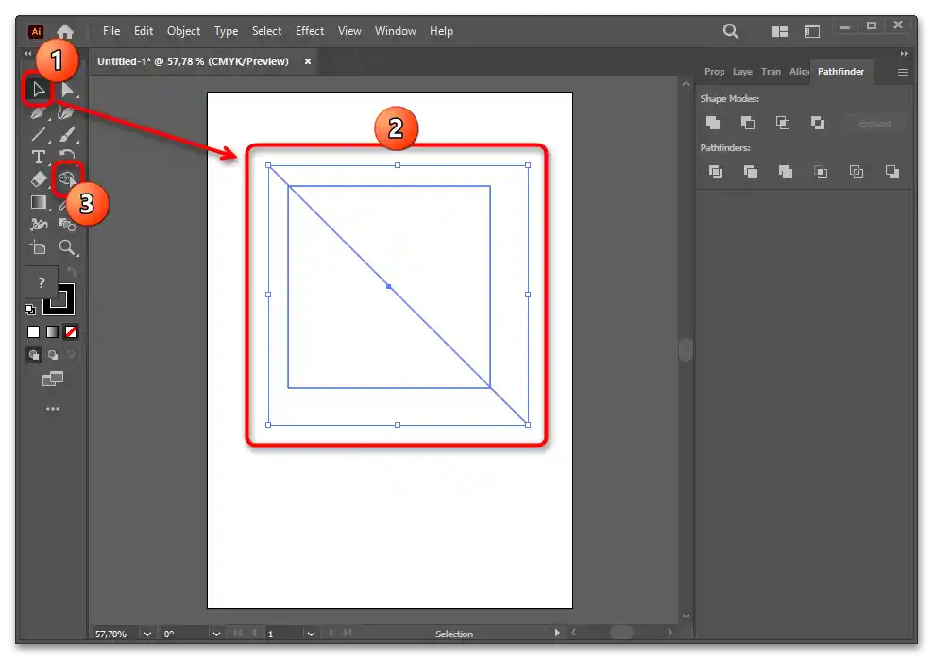Open the rotate view 0° dropdown
The height and width of the screenshot is (659, 933).
(216, 634)
